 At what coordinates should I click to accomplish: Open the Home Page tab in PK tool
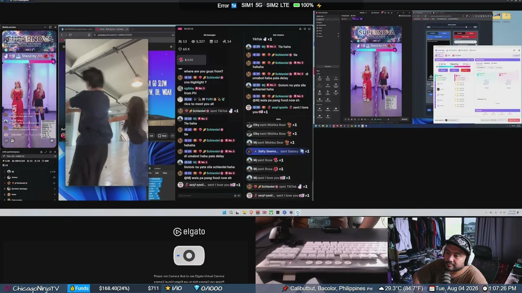440,50
